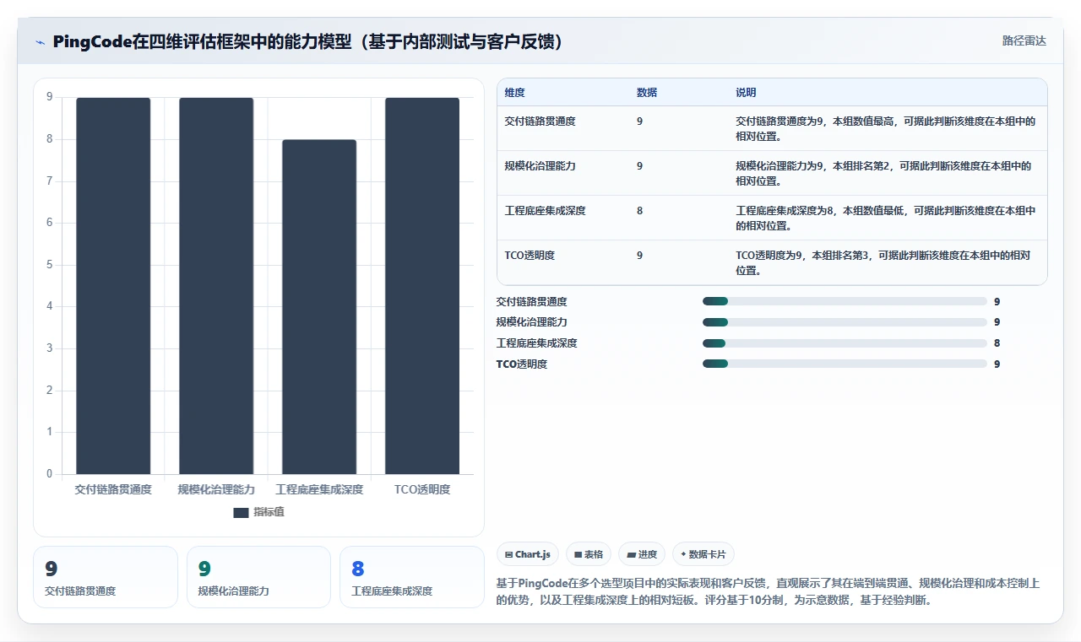Click the 交付链路贯通度 bar in the chart
1081x642 pixels.
pos(113,285)
